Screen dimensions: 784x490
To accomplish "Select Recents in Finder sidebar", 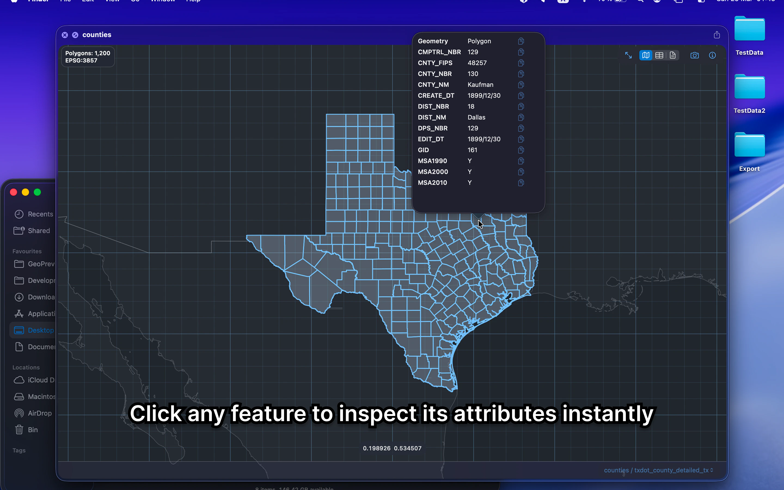I will (40, 214).
